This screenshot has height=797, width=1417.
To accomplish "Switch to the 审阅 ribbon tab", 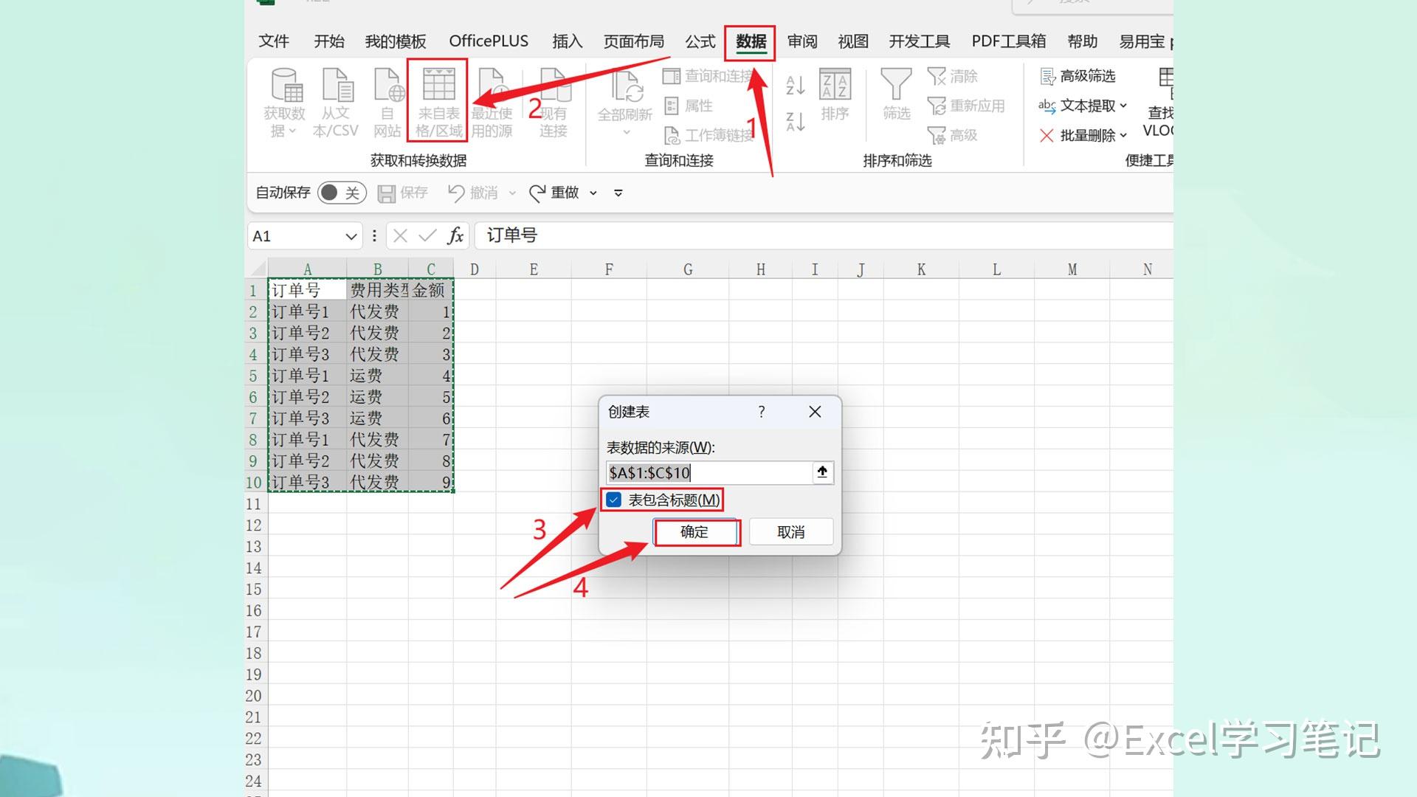I will coord(802,41).
